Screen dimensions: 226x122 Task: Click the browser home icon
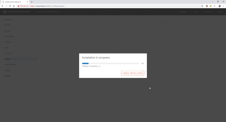point(14,6)
